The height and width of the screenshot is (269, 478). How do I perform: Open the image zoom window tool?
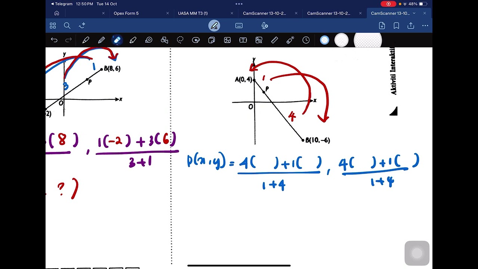tap(259, 40)
